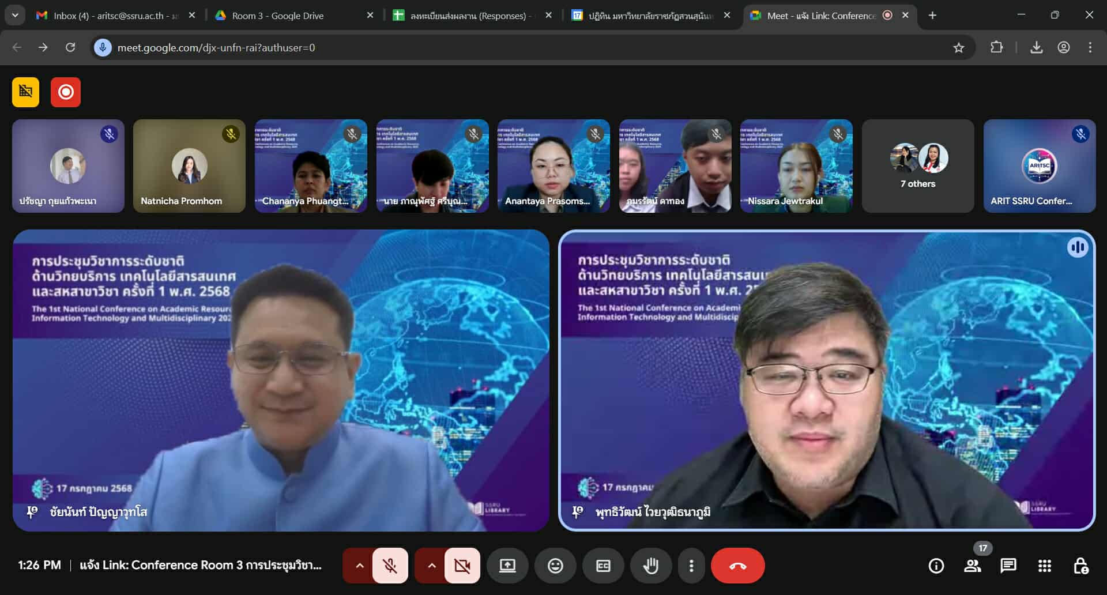Leave the call with the red button
This screenshot has width=1107, height=595.
(737, 566)
